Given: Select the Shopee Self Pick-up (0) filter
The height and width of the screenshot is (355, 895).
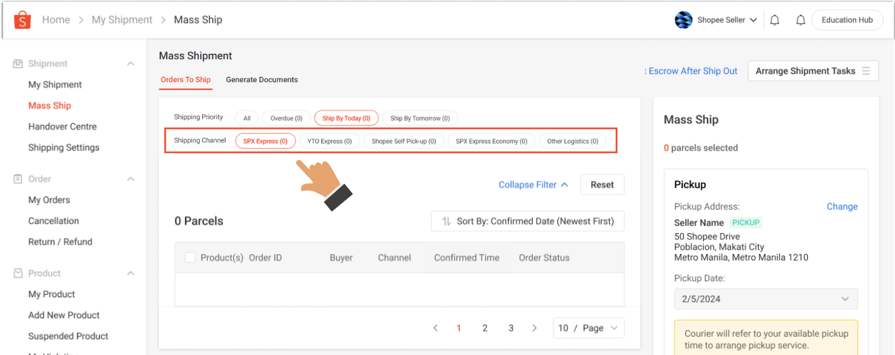Looking at the screenshot, I should pos(404,141).
